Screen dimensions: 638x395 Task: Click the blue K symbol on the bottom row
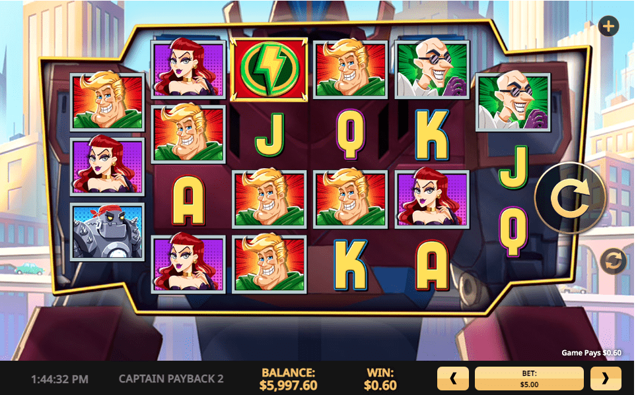350,265
